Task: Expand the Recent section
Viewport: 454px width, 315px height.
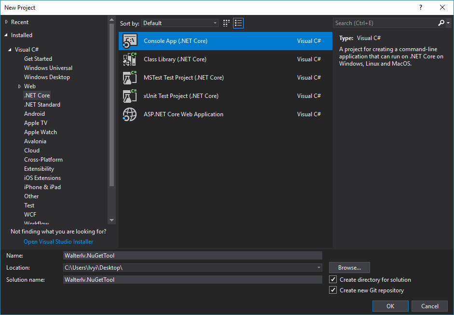Action: [6, 22]
